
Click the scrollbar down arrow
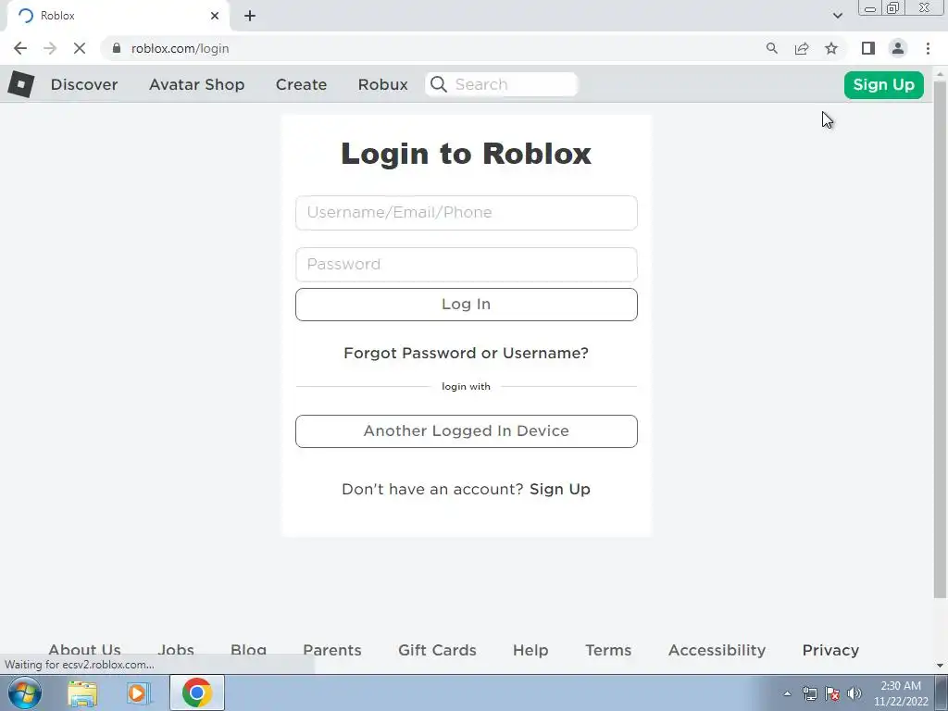coord(941,666)
